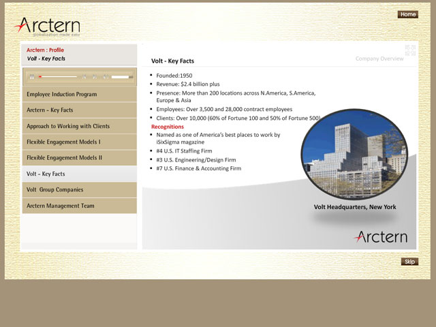Click the next slide control icon
This screenshot has height=327, width=436.
click(x=95, y=77)
